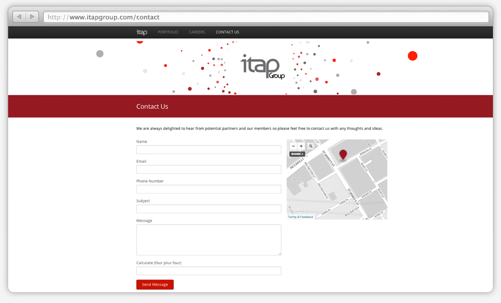Focus the Name input field
The height and width of the screenshot is (303, 501).
coord(209,149)
